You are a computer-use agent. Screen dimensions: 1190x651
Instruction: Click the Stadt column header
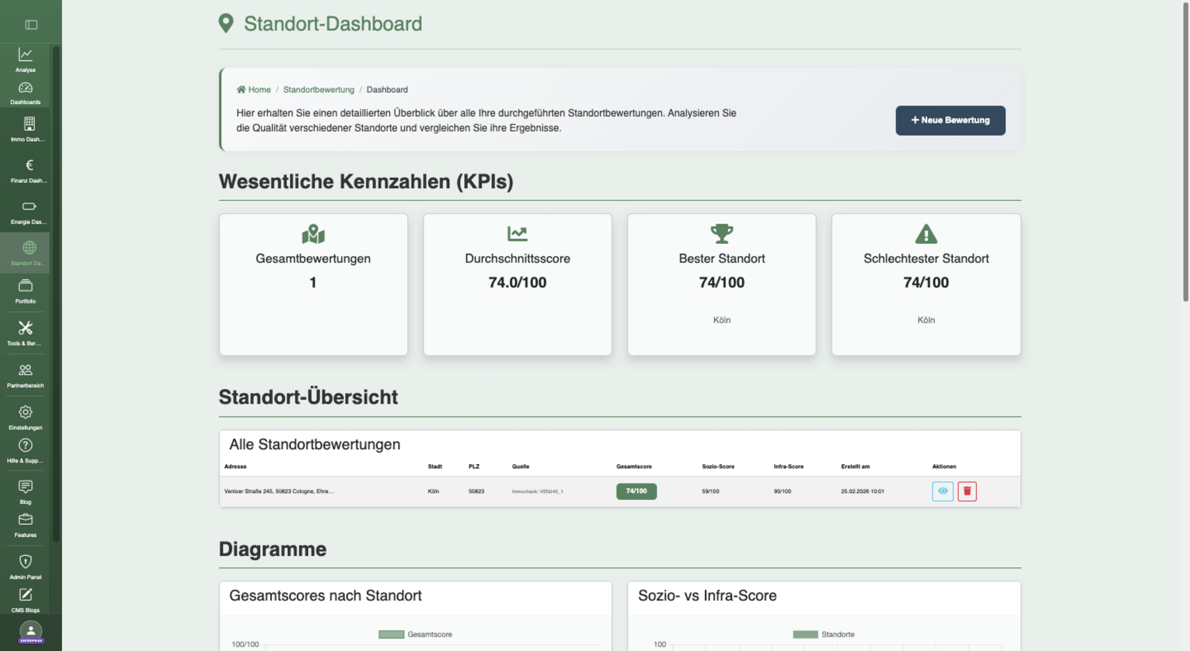[435, 466]
